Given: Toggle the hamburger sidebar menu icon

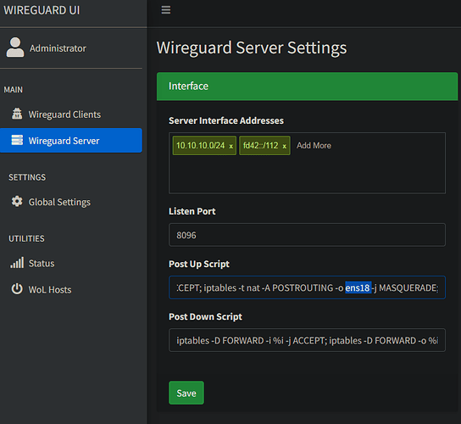Looking at the screenshot, I should pos(166,10).
